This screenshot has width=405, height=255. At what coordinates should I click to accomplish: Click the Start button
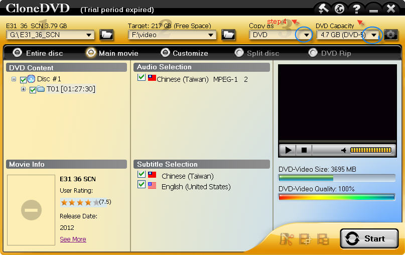tap(369, 238)
